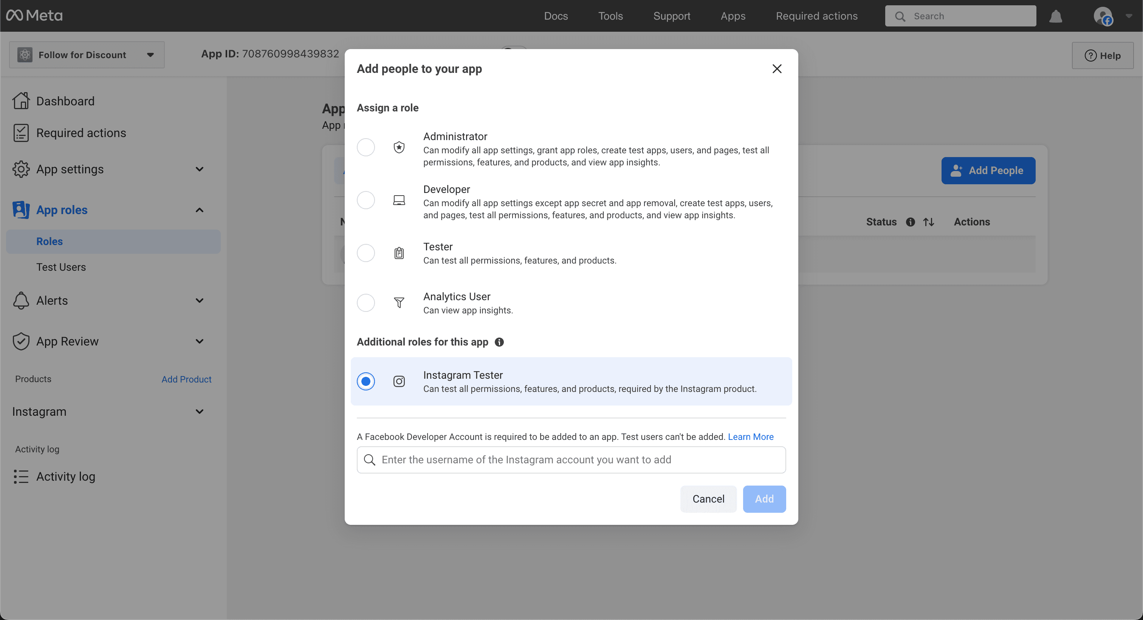Follow the Learn More link

(750, 436)
